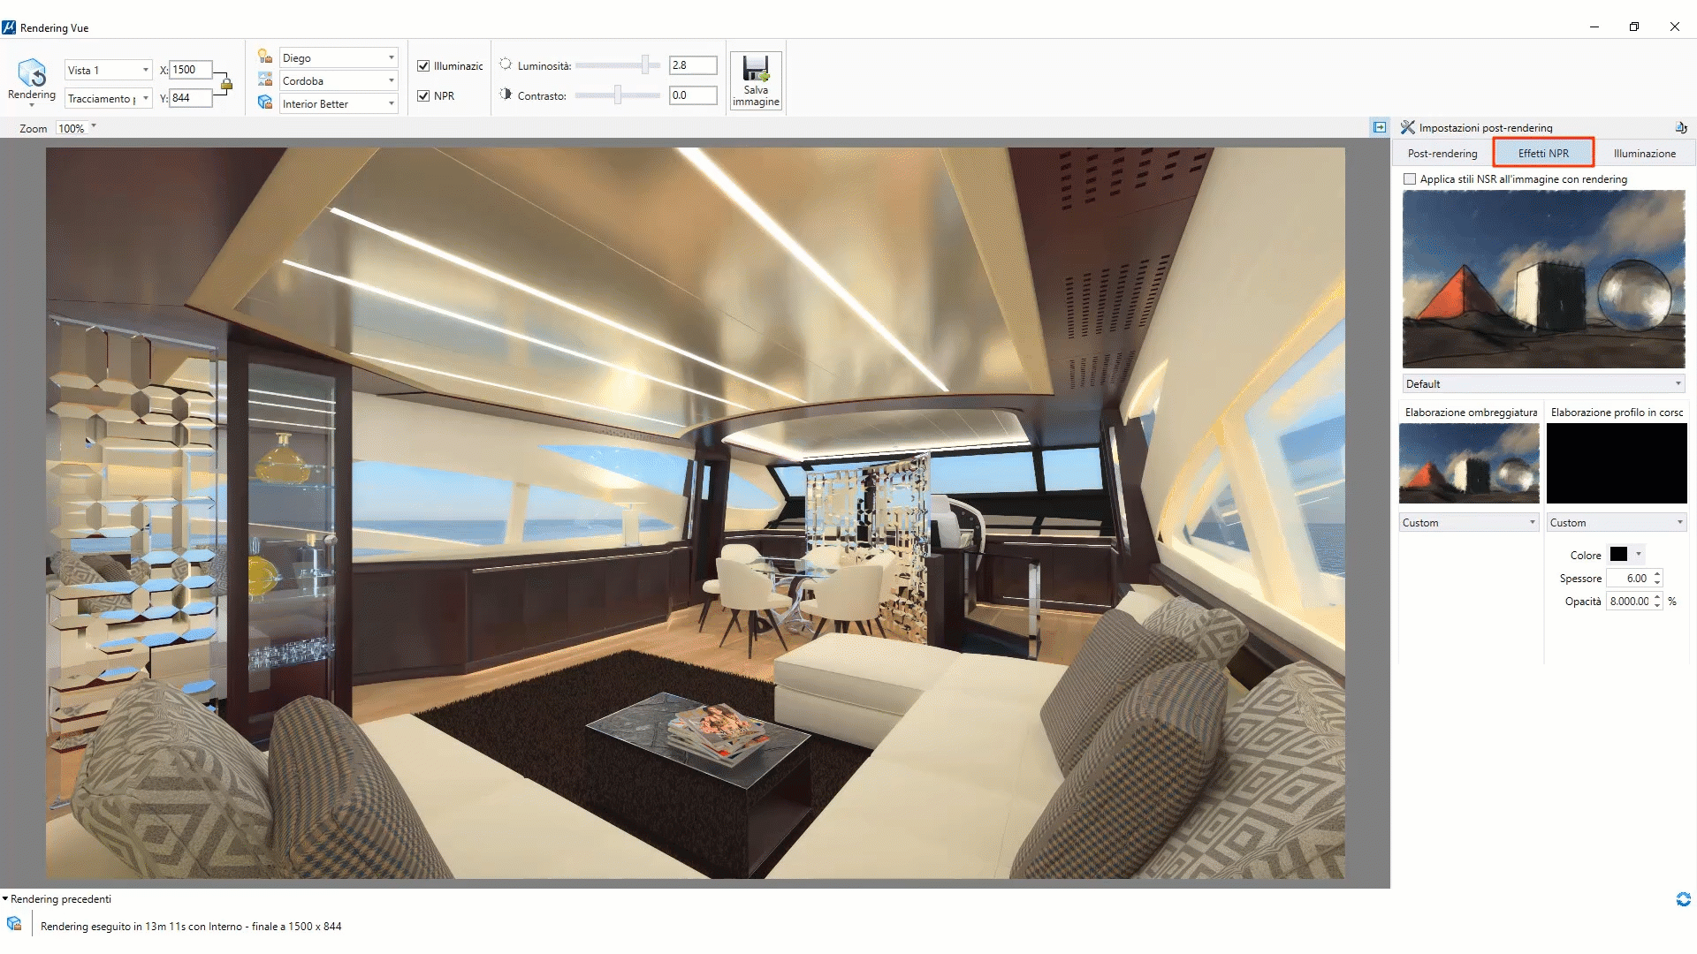Click the environment icon beside Cordoba
Screen dimensions: 1697x954
[x=264, y=79]
